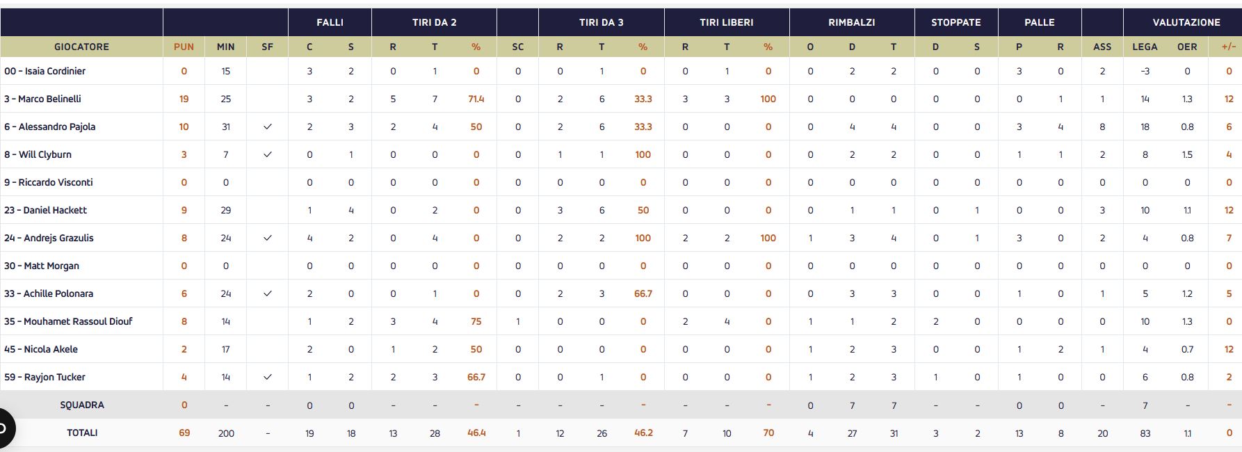The image size is (1242, 452).
Task: Select the Mouhamet Rassoul Diouf name
Action: [x=68, y=321]
